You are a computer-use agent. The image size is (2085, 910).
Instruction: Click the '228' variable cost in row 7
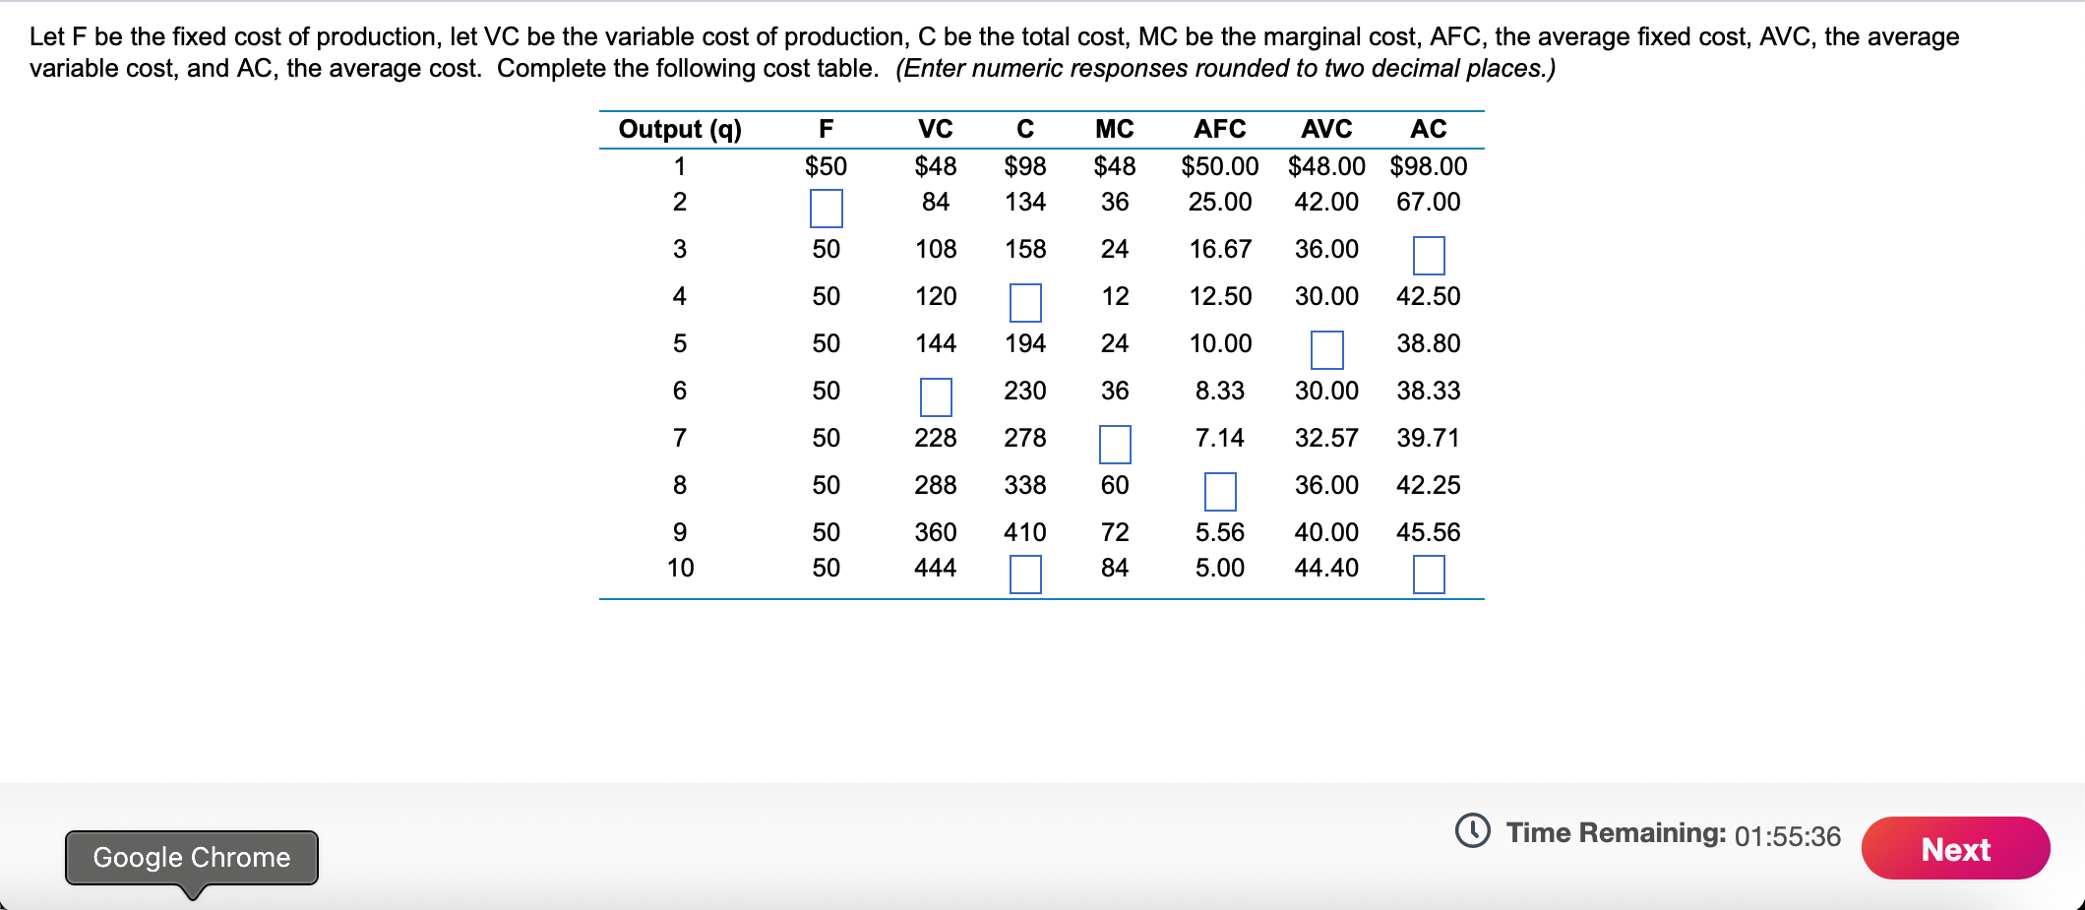(936, 438)
